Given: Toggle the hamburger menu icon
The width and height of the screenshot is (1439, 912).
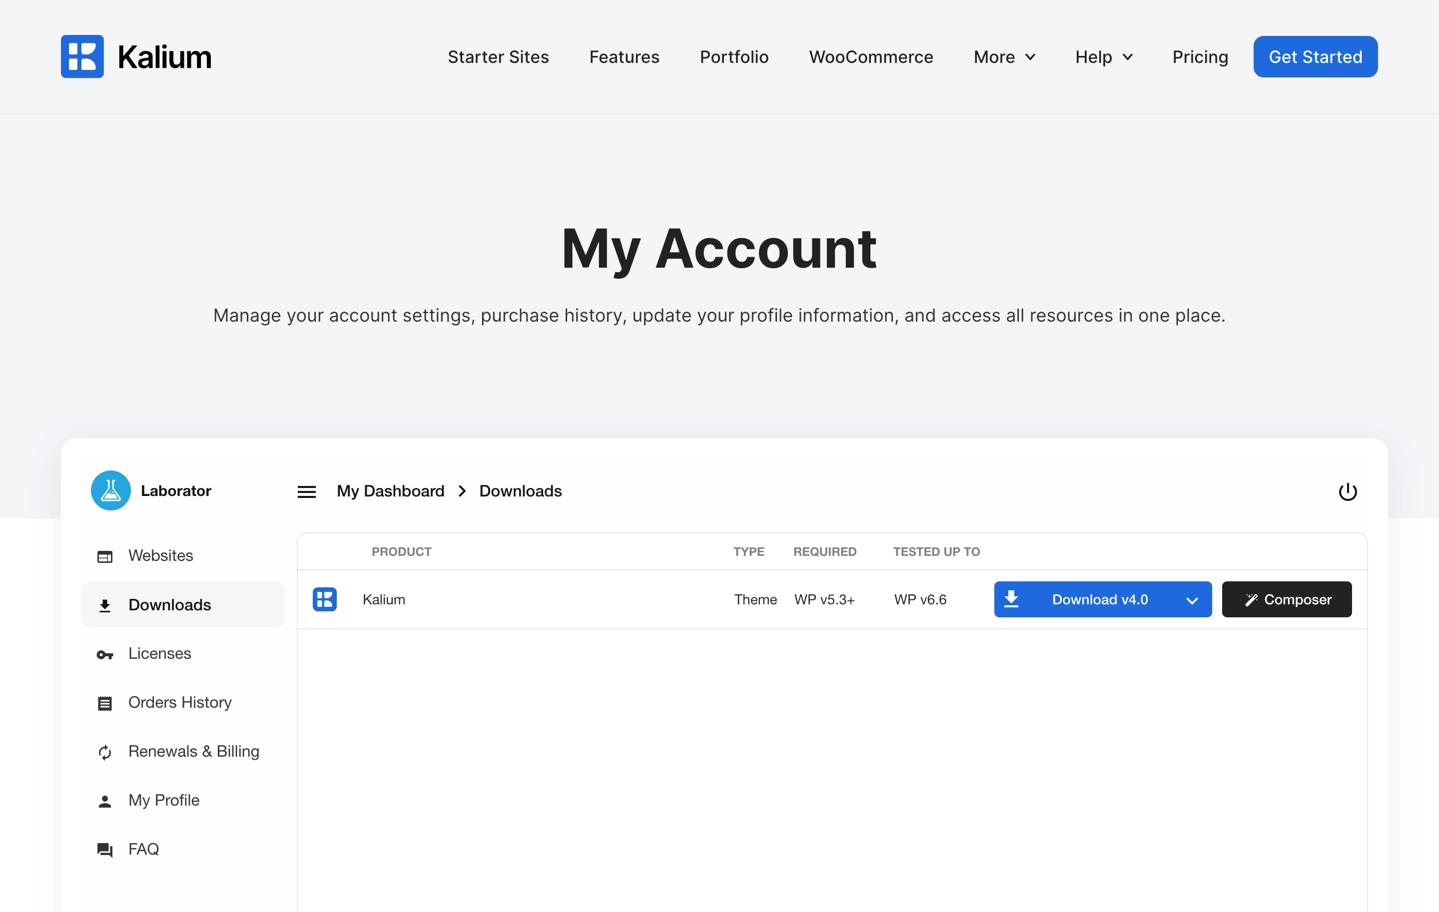Looking at the screenshot, I should tap(307, 491).
